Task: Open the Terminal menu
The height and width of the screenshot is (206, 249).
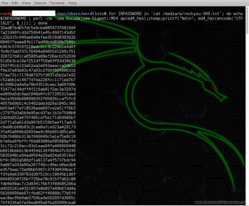Action: coord(57,3)
